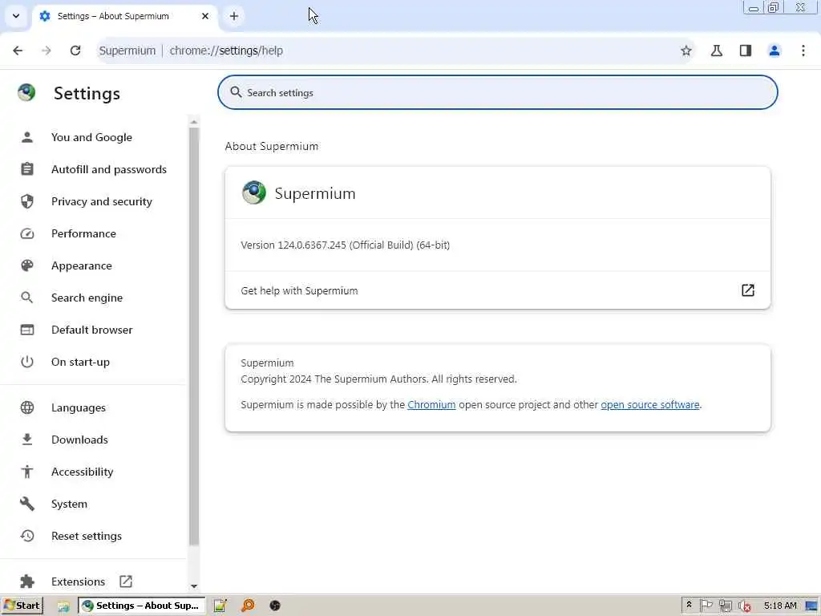
Task: Select On start-up settings
Action: tap(81, 362)
